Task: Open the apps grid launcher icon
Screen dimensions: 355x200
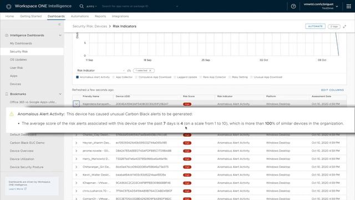Action: [x=349, y=6]
